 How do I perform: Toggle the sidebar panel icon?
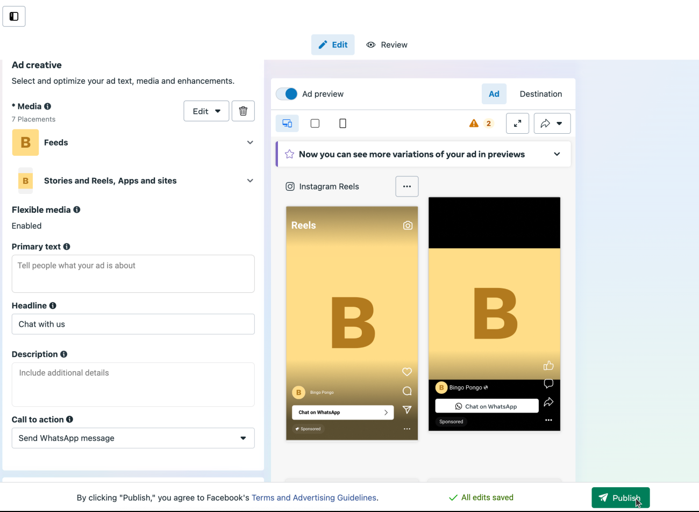pyautogui.click(x=14, y=16)
